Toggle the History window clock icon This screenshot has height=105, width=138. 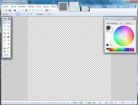point(121,6)
